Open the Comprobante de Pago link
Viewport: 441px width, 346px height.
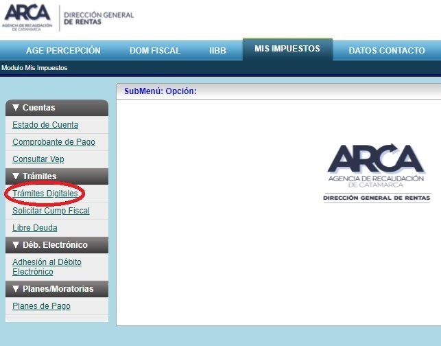click(x=53, y=142)
